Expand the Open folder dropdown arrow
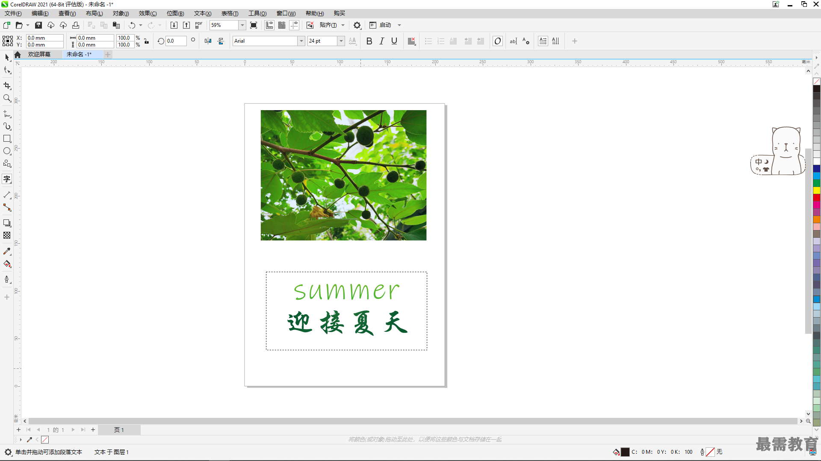 [28, 25]
